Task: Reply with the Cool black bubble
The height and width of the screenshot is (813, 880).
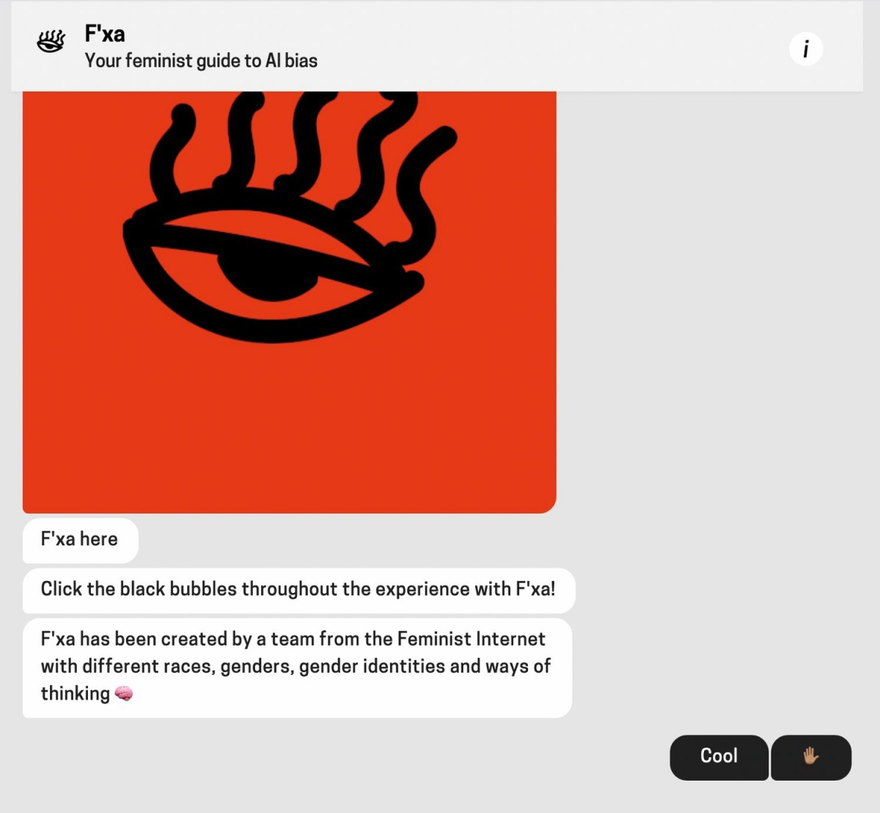Action: tap(719, 757)
